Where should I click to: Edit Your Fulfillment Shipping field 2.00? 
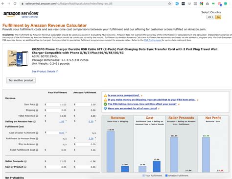click(x=56, y=110)
